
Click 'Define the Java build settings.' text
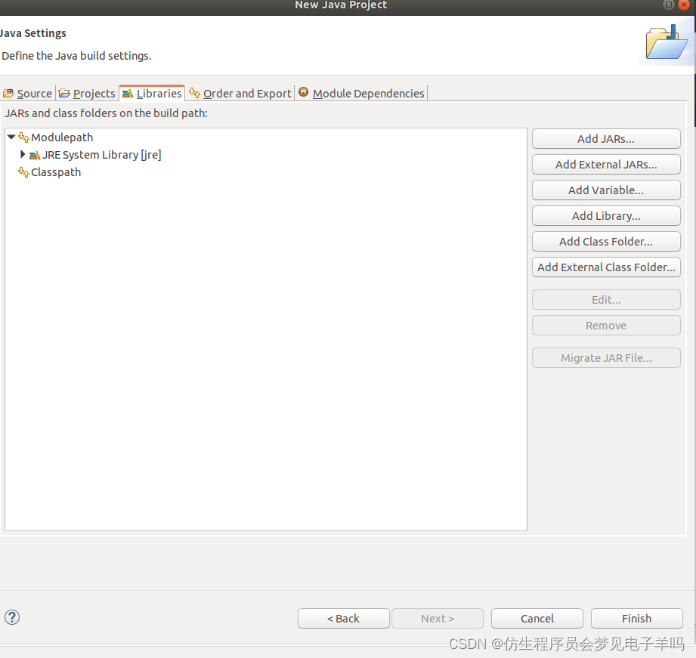pyautogui.click(x=77, y=56)
